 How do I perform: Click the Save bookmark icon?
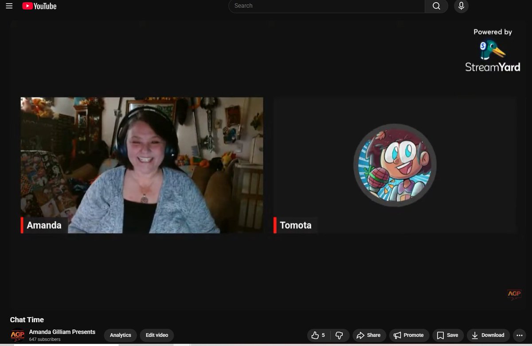point(440,335)
